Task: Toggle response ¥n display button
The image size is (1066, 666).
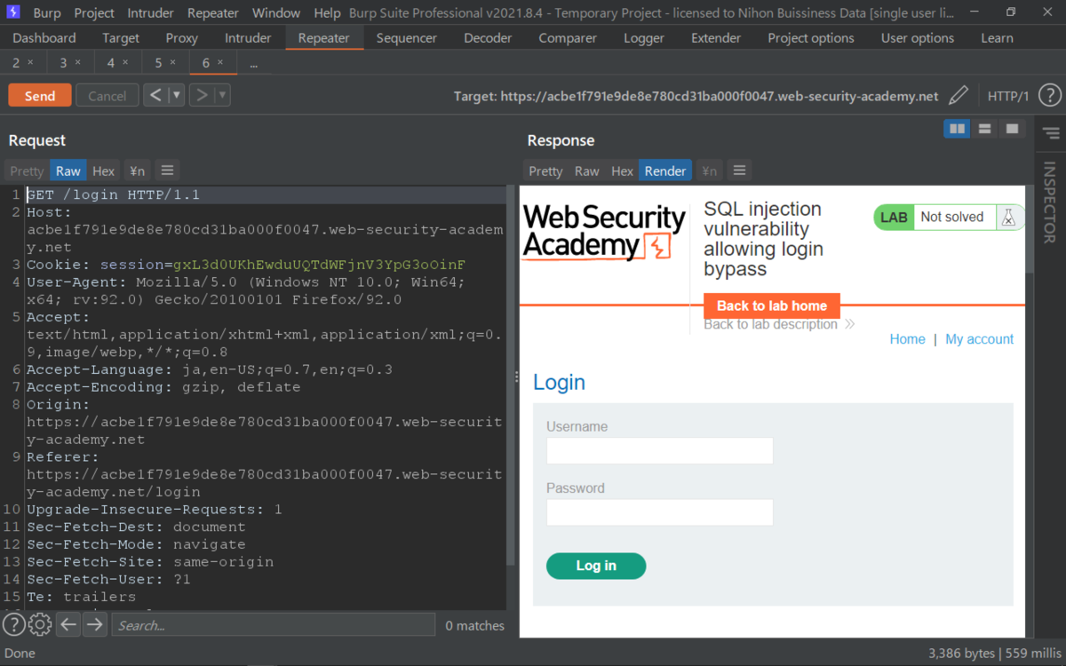Action: pyautogui.click(x=709, y=170)
